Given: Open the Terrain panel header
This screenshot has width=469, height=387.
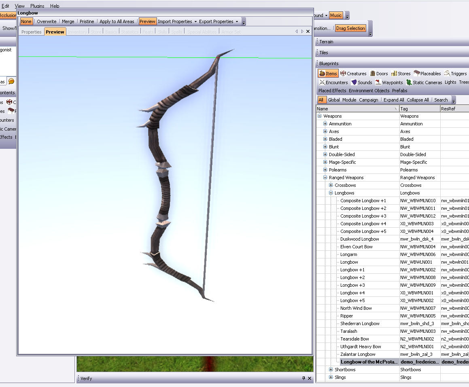Looking at the screenshot, I should coord(392,42).
